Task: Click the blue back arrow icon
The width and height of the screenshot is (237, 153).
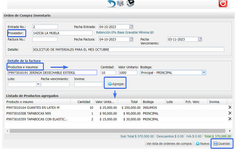Action: pos(112,3)
